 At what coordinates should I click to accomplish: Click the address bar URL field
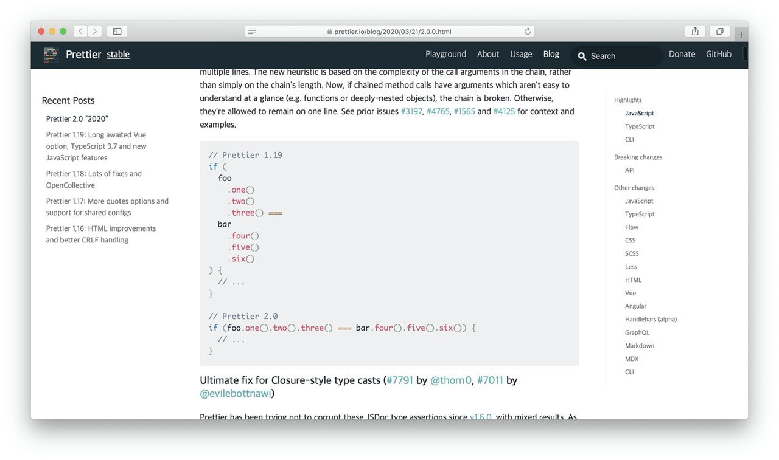(389, 32)
